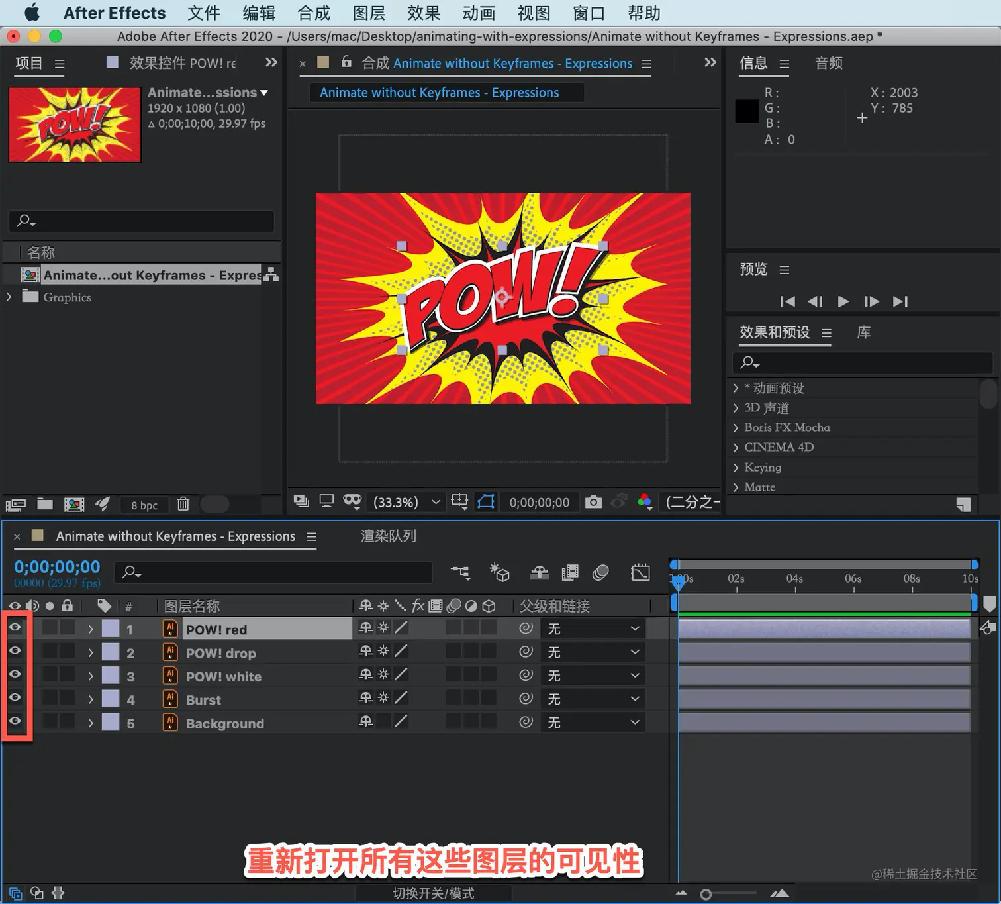
Task: Open region of interest tool
Action: 459,502
